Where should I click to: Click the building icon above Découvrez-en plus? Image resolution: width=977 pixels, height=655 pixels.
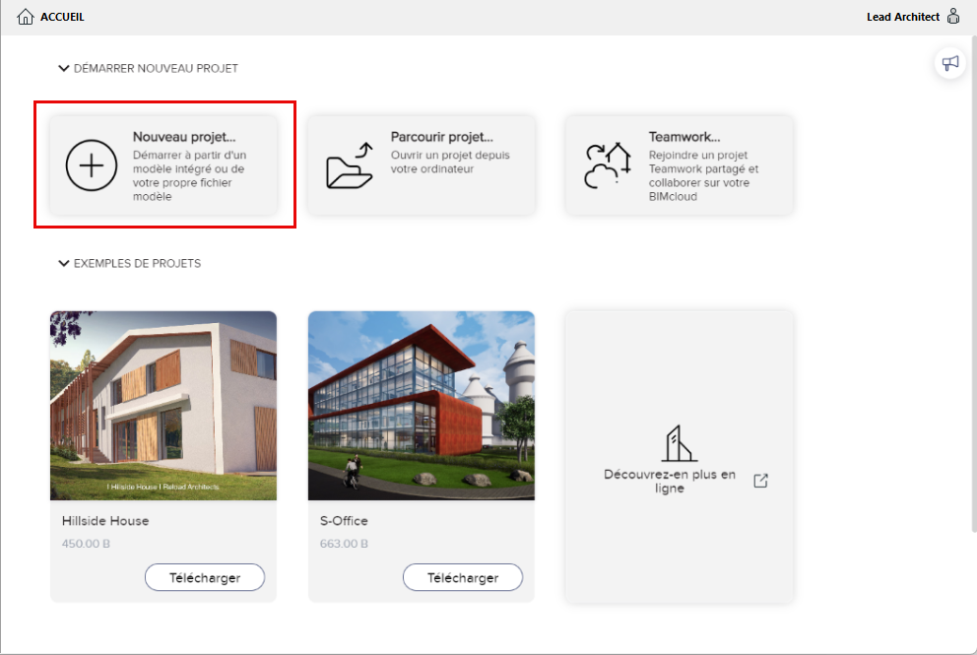tap(679, 443)
